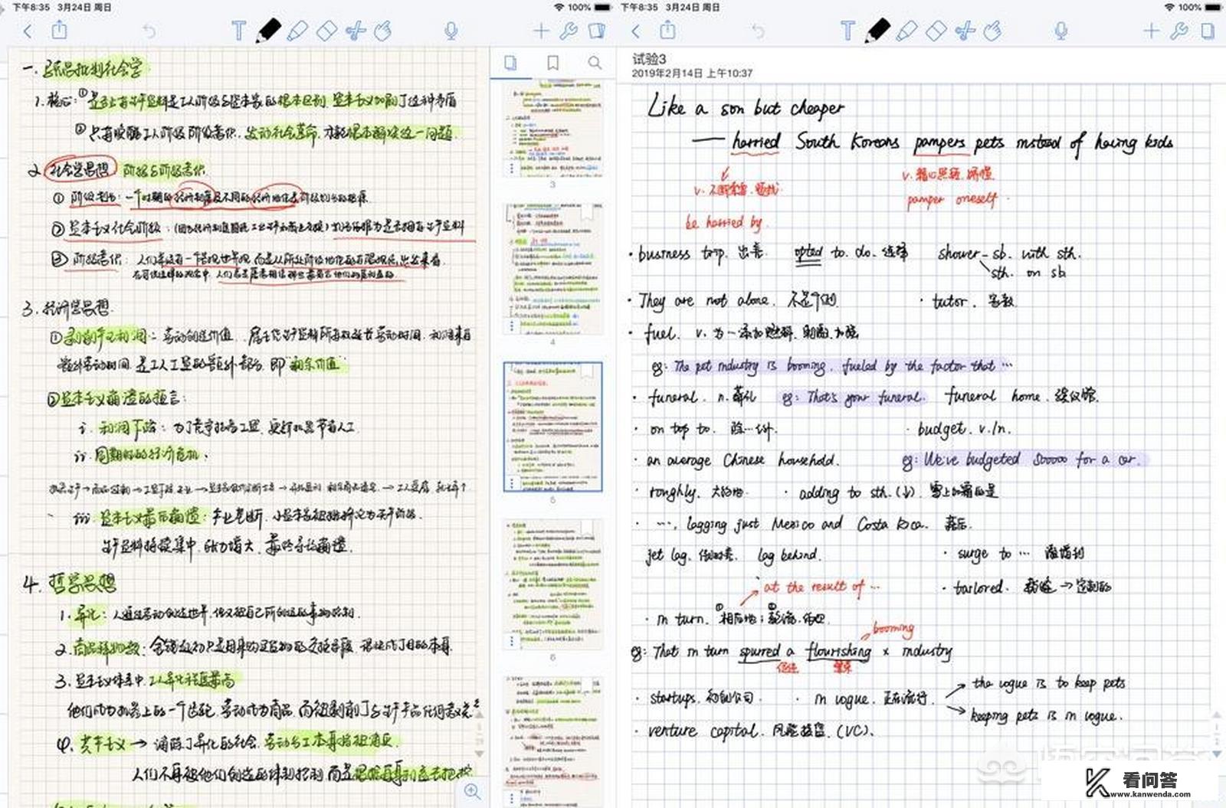The height and width of the screenshot is (808, 1226).
Task: Open wrench settings in left note
Action: click(x=569, y=31)
